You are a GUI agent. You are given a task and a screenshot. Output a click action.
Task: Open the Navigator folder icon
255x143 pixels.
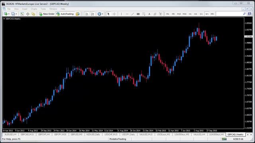point(33,14)
